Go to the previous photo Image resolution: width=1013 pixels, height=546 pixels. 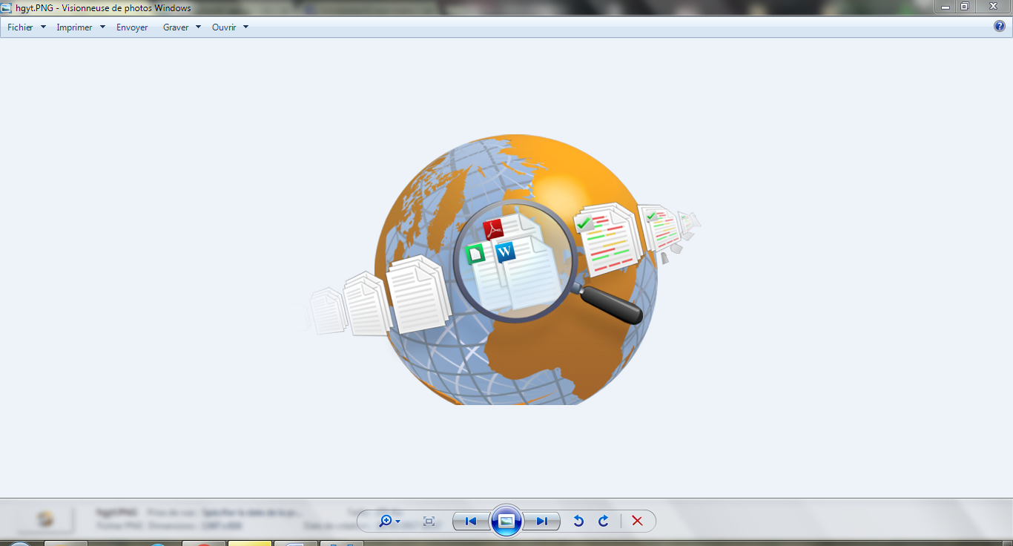click(x=470, y=522)
